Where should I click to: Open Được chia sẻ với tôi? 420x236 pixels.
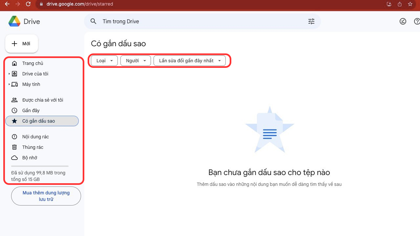[x=42, y=100]
